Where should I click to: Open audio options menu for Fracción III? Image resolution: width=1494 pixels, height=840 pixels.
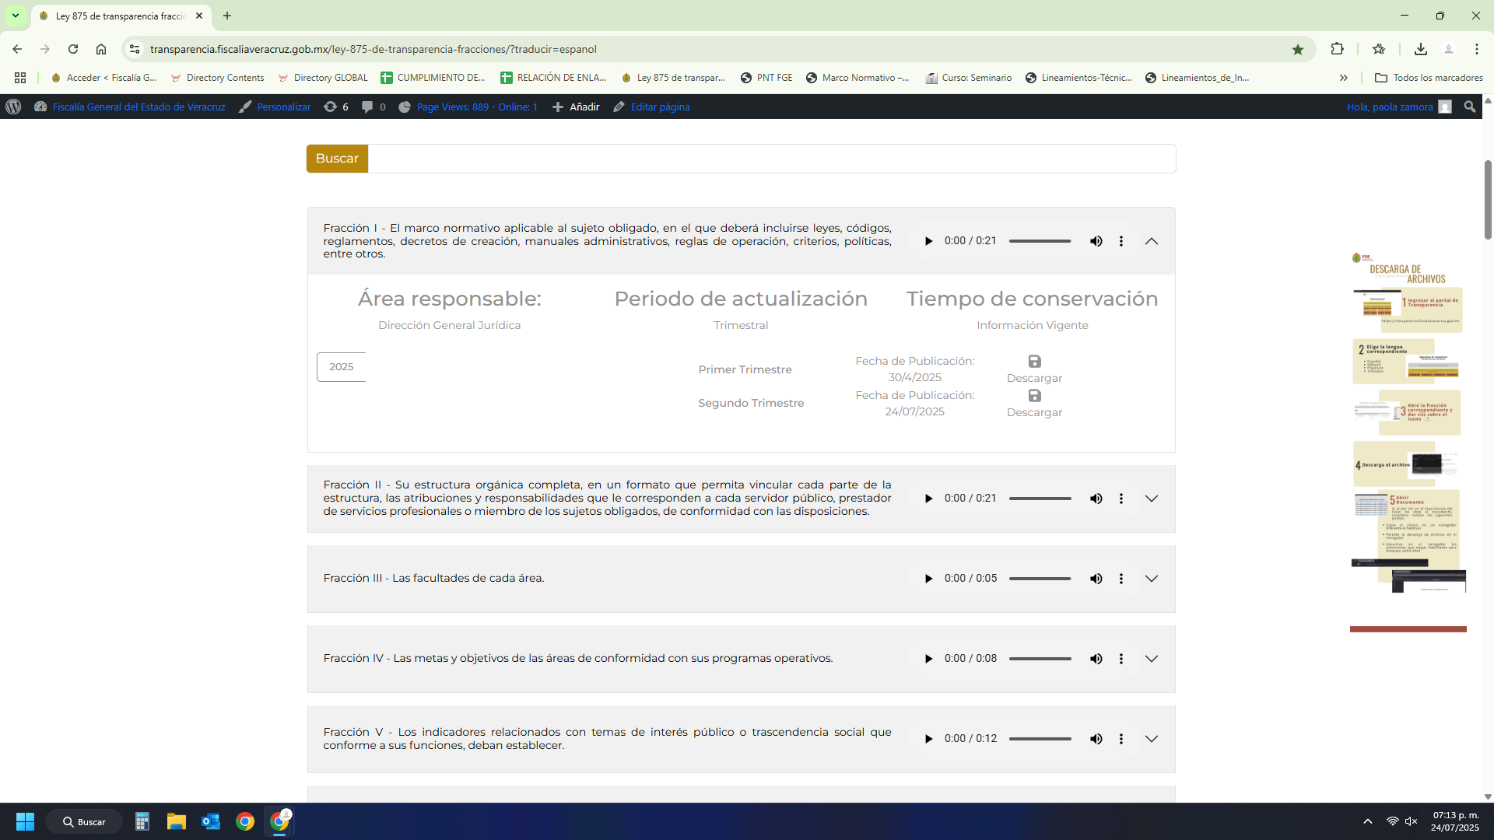coord(1121,579)
